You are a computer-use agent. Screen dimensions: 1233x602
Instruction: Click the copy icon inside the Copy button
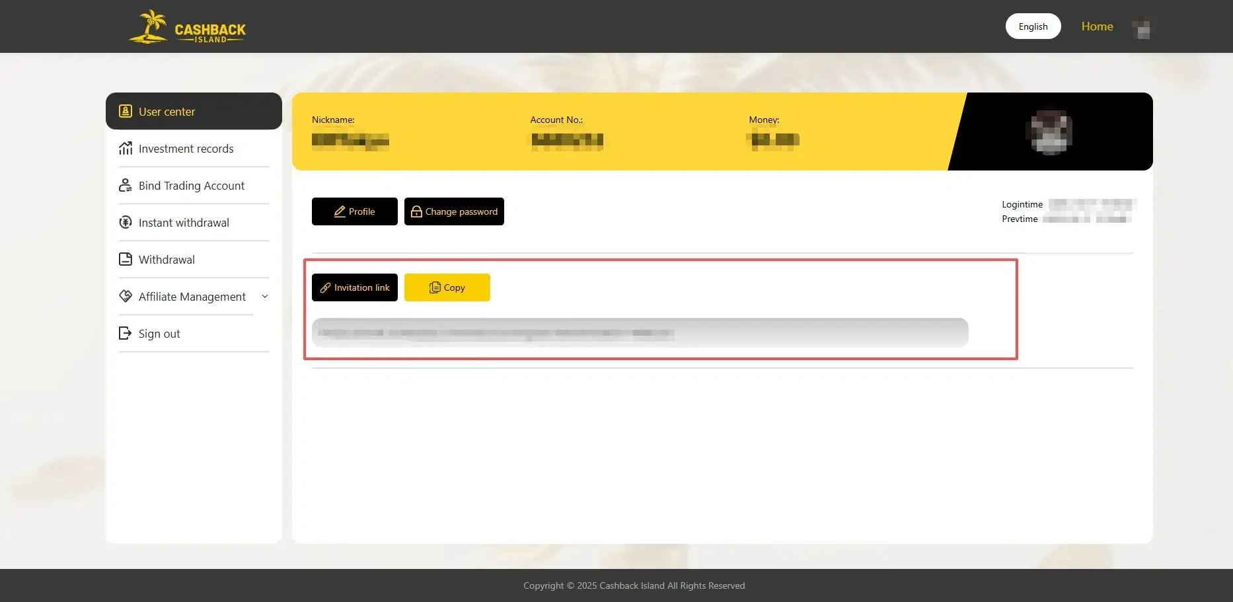point(435,287)
